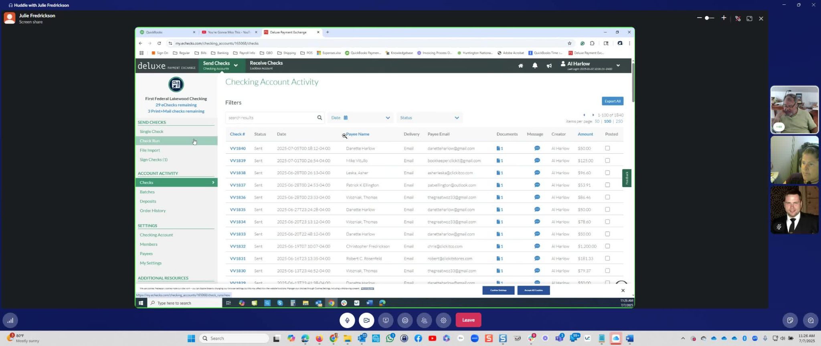Go to the Deluxe home icon
Viewport: 821px width, 346px height.
(520, 66)
